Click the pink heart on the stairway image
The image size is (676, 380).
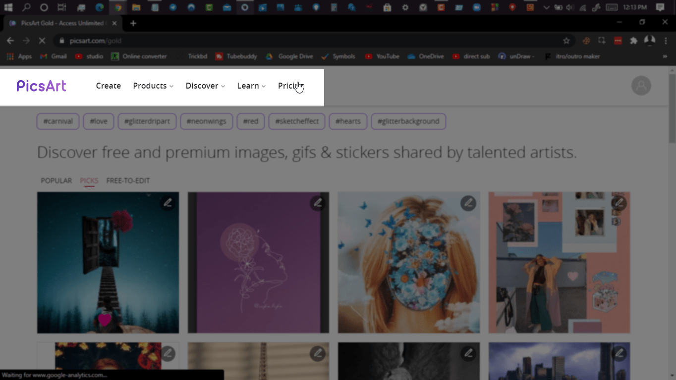point(105,320)
